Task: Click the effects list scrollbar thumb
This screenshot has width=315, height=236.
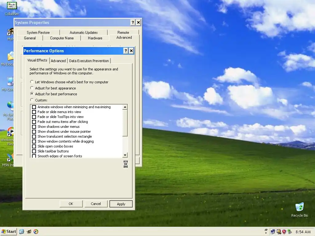Action: [x=125, y=123]
